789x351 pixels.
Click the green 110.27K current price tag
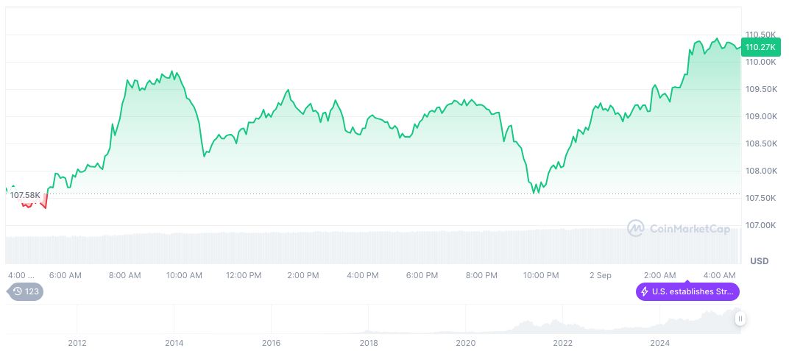pos(760,47)
